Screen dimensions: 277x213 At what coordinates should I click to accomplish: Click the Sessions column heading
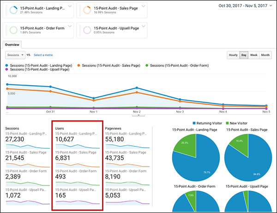coord(12,128)
